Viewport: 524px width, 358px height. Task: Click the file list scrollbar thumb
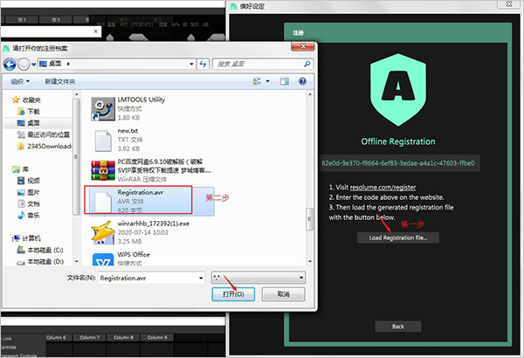[310, 219]
